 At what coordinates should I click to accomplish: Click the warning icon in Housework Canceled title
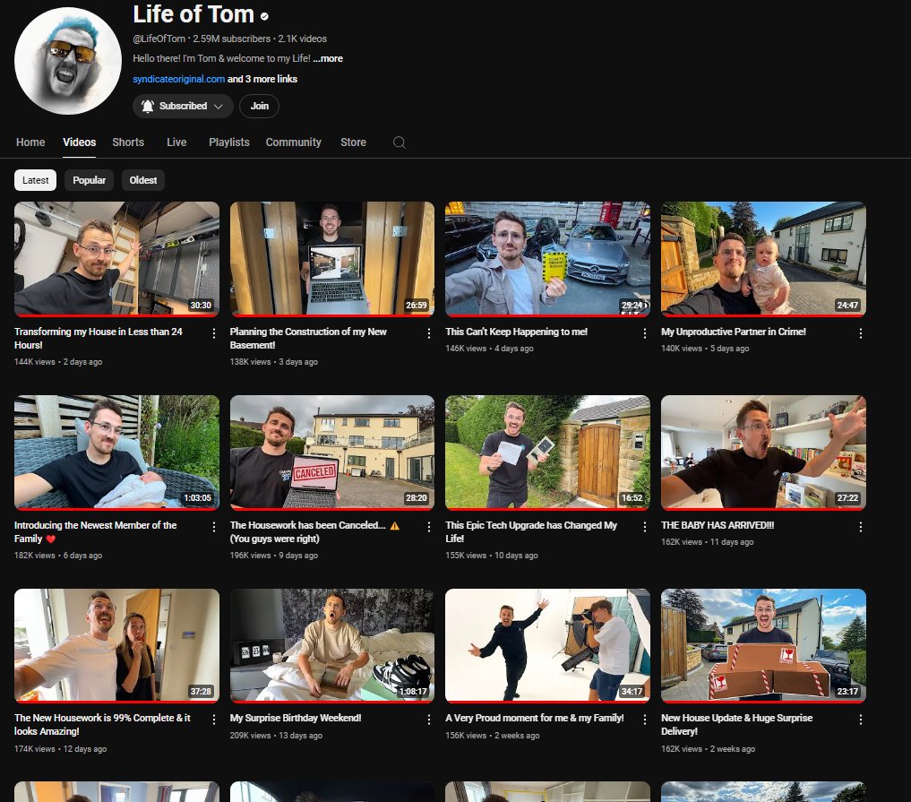[x=394, y=526]
